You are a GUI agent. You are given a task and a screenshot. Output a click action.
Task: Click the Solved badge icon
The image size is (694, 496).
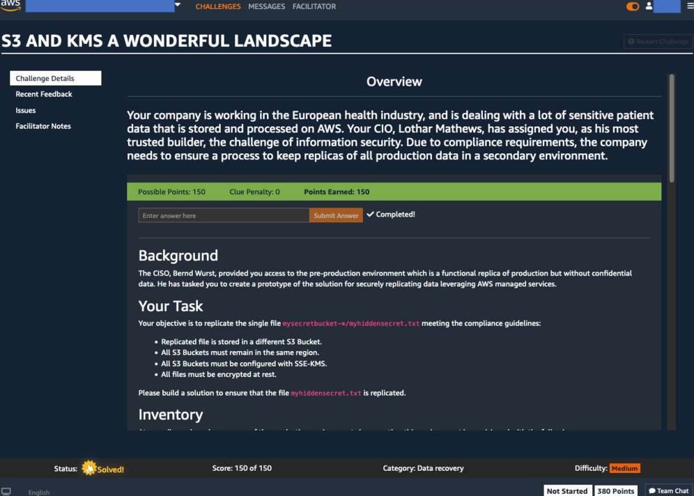pyautogui.click(x=89, y=467)
